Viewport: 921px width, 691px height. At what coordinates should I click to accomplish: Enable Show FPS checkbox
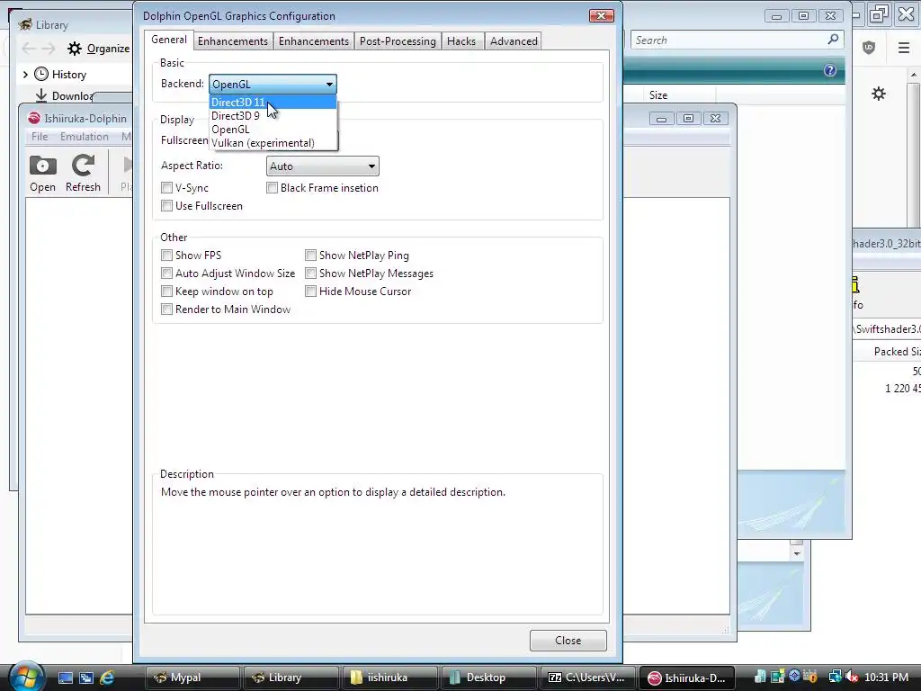tap(166, 255)
